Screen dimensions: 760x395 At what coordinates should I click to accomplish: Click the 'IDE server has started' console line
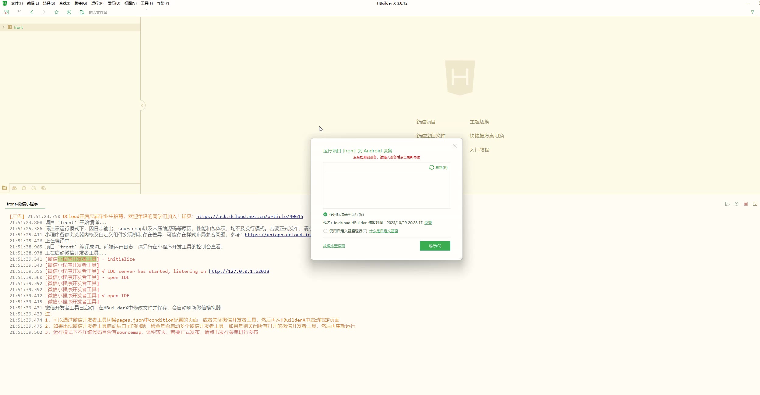tap(139, 271)
